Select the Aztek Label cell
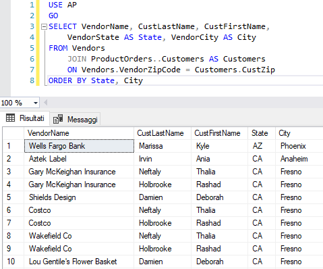This screenshot has height=269, width=323. coord(79,159)
